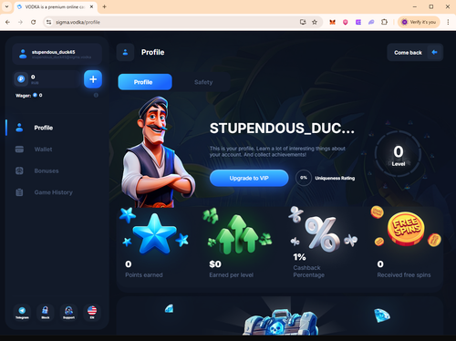The height and width of the screenshot is (341, 456).
Task: Click the 1% Cashback Percentage value
Action: [x=299, y=257]
